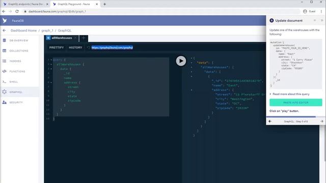Click zipCode in the query editor
Viewport: 326px width, 183px height.
[x=74, y=101]
